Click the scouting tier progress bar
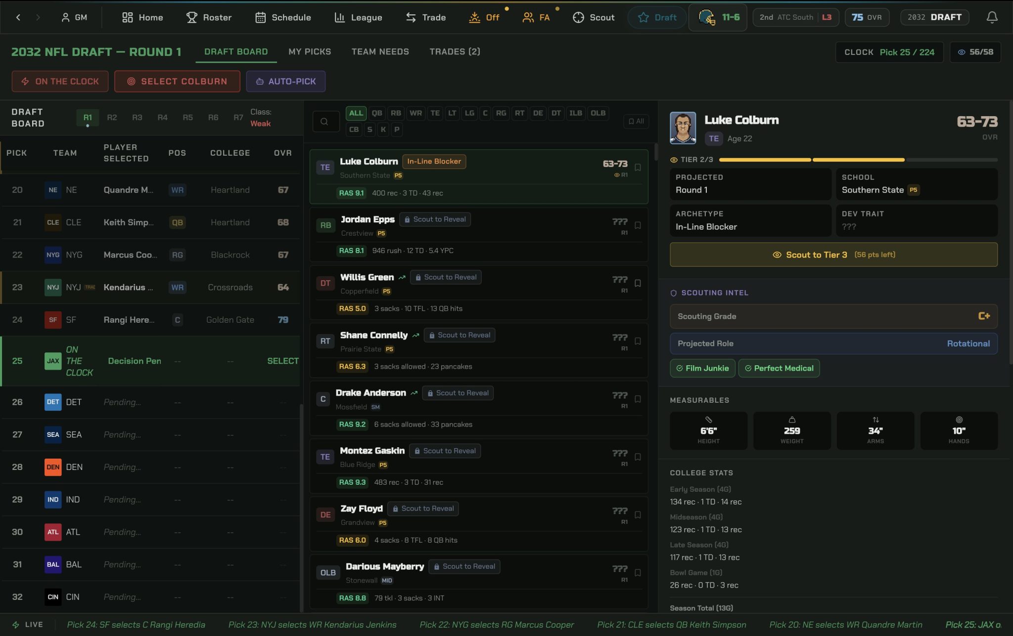 858,160
